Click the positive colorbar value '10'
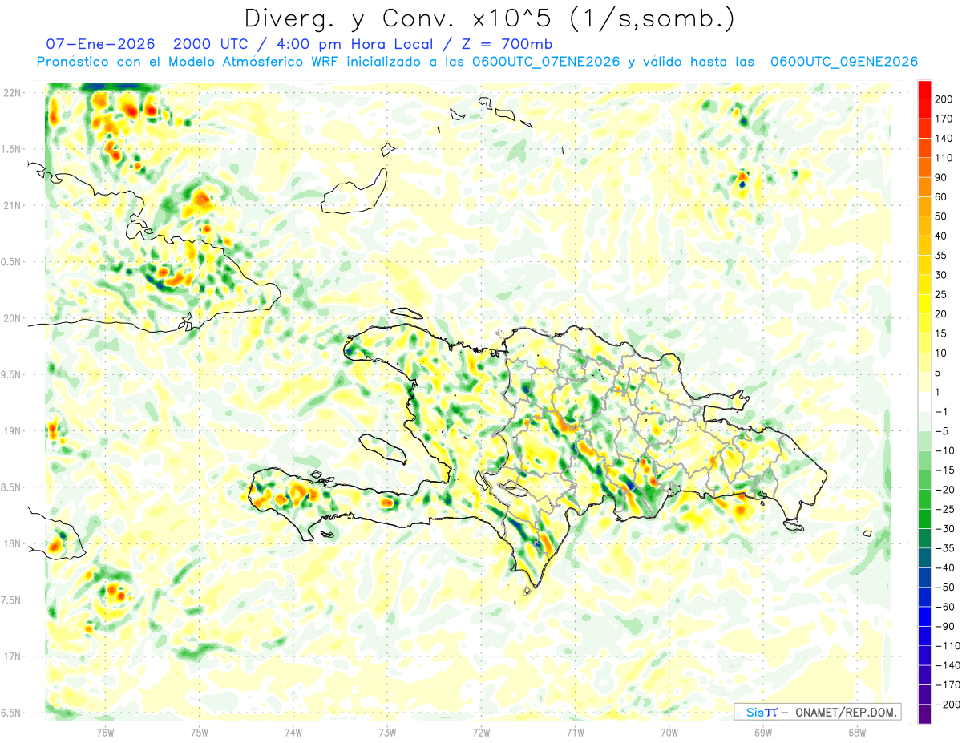Viewport: 962px width, 743px height. tap(942, 353)
